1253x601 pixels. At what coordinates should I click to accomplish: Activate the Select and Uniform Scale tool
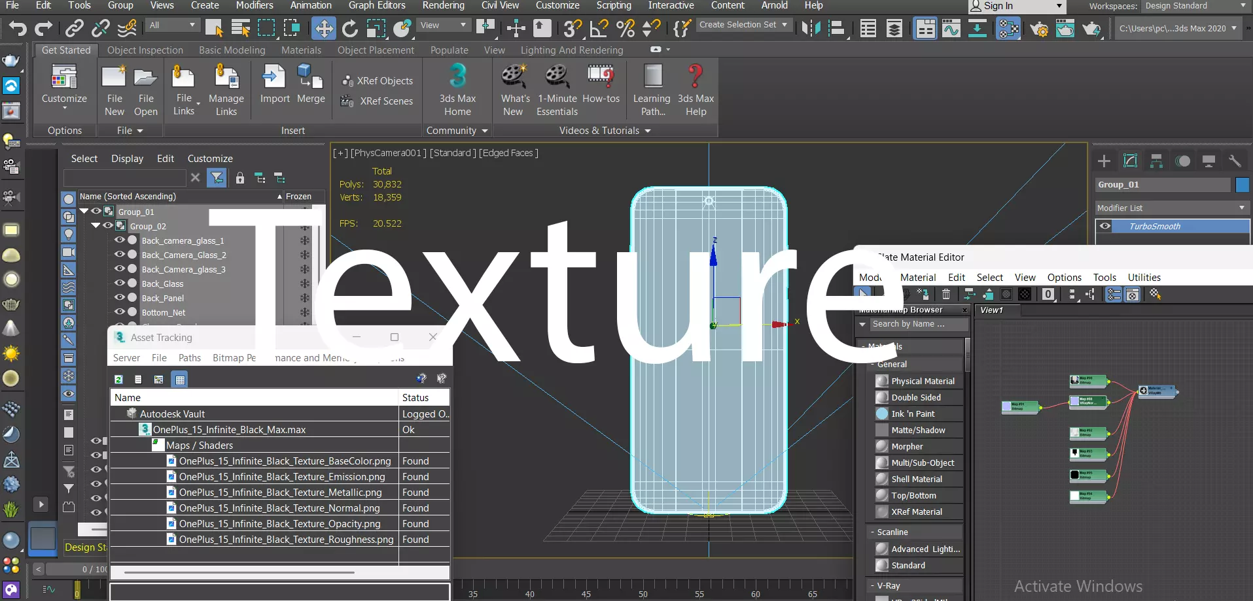376,28
